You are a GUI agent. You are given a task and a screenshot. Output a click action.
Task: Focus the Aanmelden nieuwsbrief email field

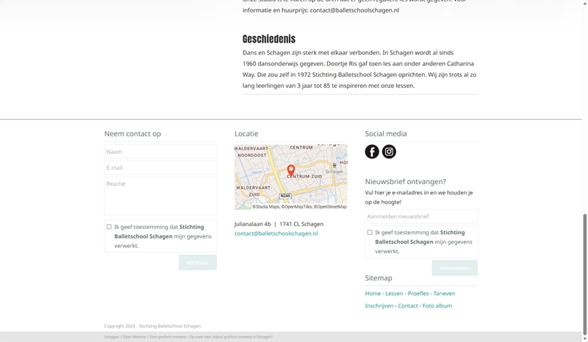420,217
